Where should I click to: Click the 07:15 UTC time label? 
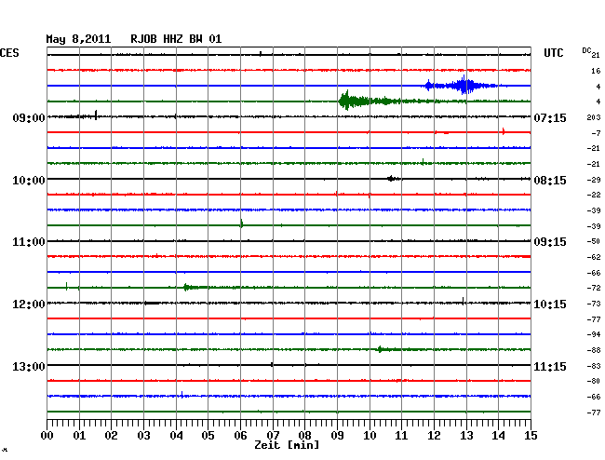[x=550, y=117]
